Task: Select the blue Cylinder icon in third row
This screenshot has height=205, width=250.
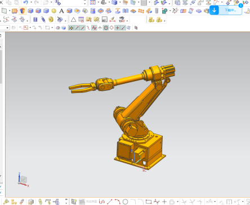Action: 35,19
